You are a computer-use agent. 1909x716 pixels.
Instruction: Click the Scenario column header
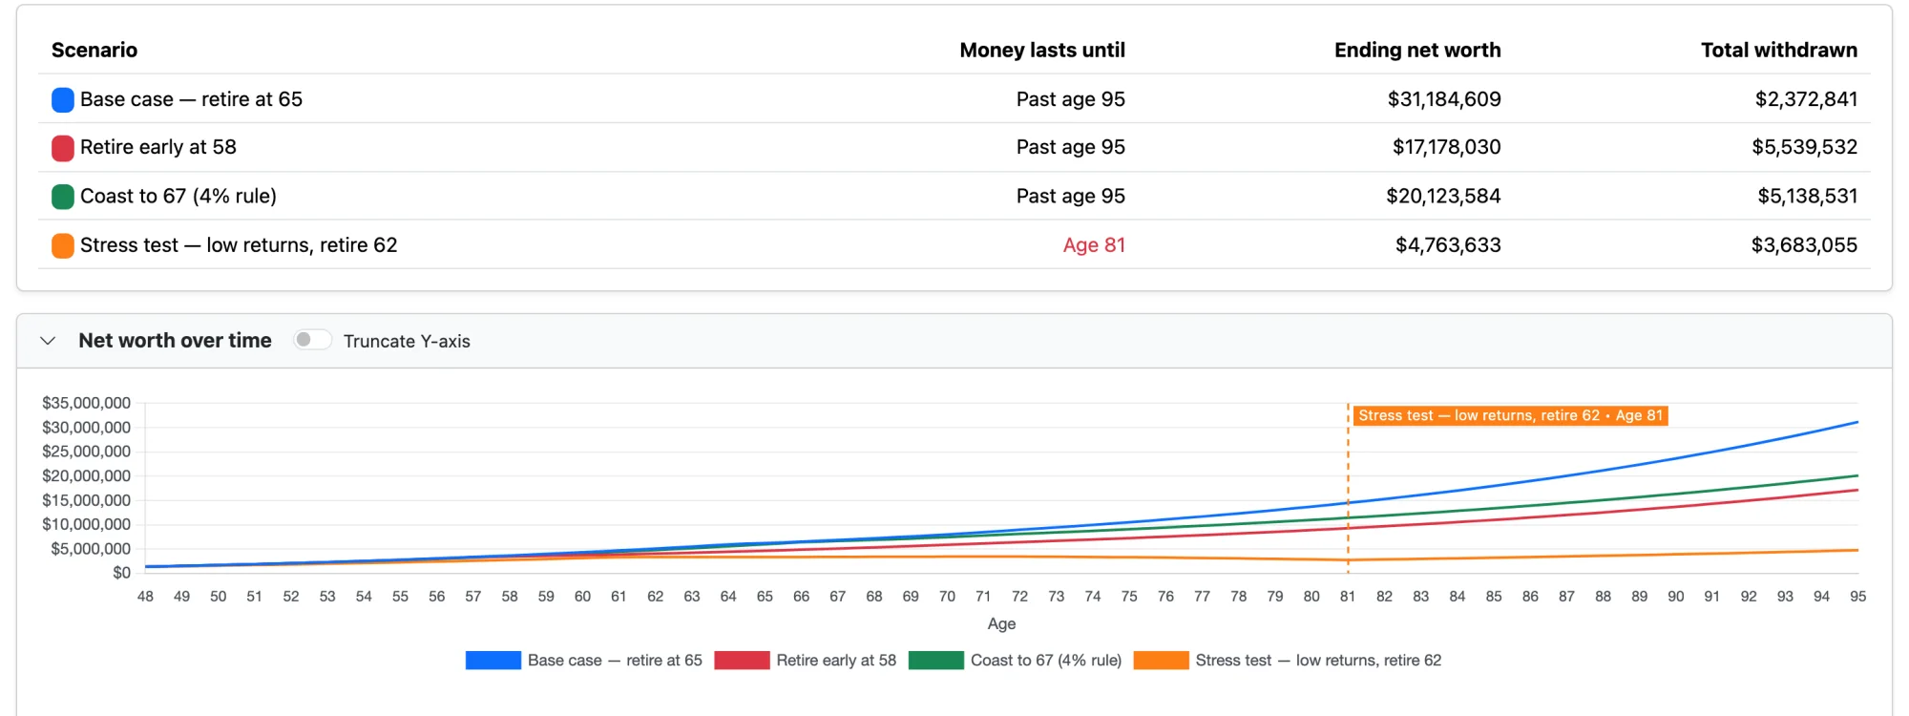click(x=94, y=50)
